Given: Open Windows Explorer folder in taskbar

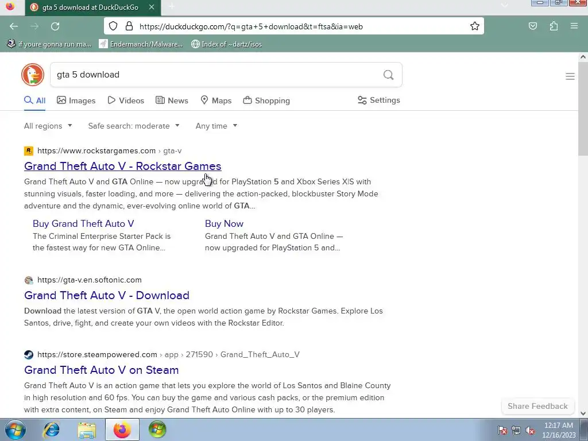Looking at the screenshot, I should [x=87, y=430].
